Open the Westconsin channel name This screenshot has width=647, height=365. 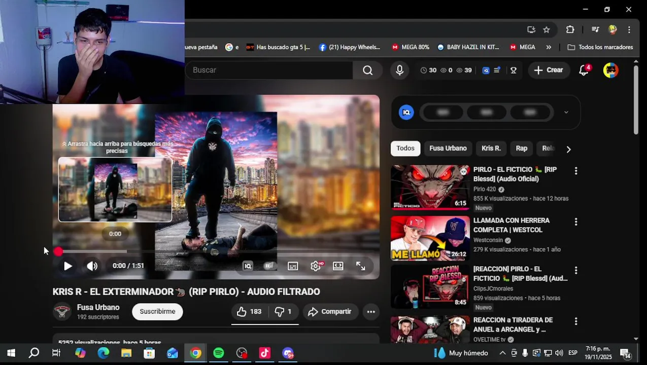pos(488,240)
